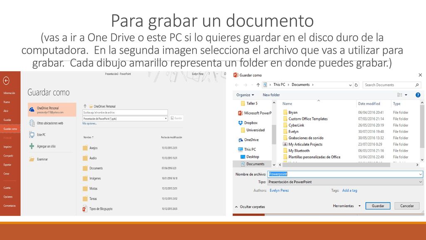426x240 pixels.
Task: Click the back arrow circle in PowerPoint backstage
Action: point(6,80)
